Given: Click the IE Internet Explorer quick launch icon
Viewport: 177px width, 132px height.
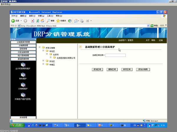Looking at the screenshot, I should point(33,125).
